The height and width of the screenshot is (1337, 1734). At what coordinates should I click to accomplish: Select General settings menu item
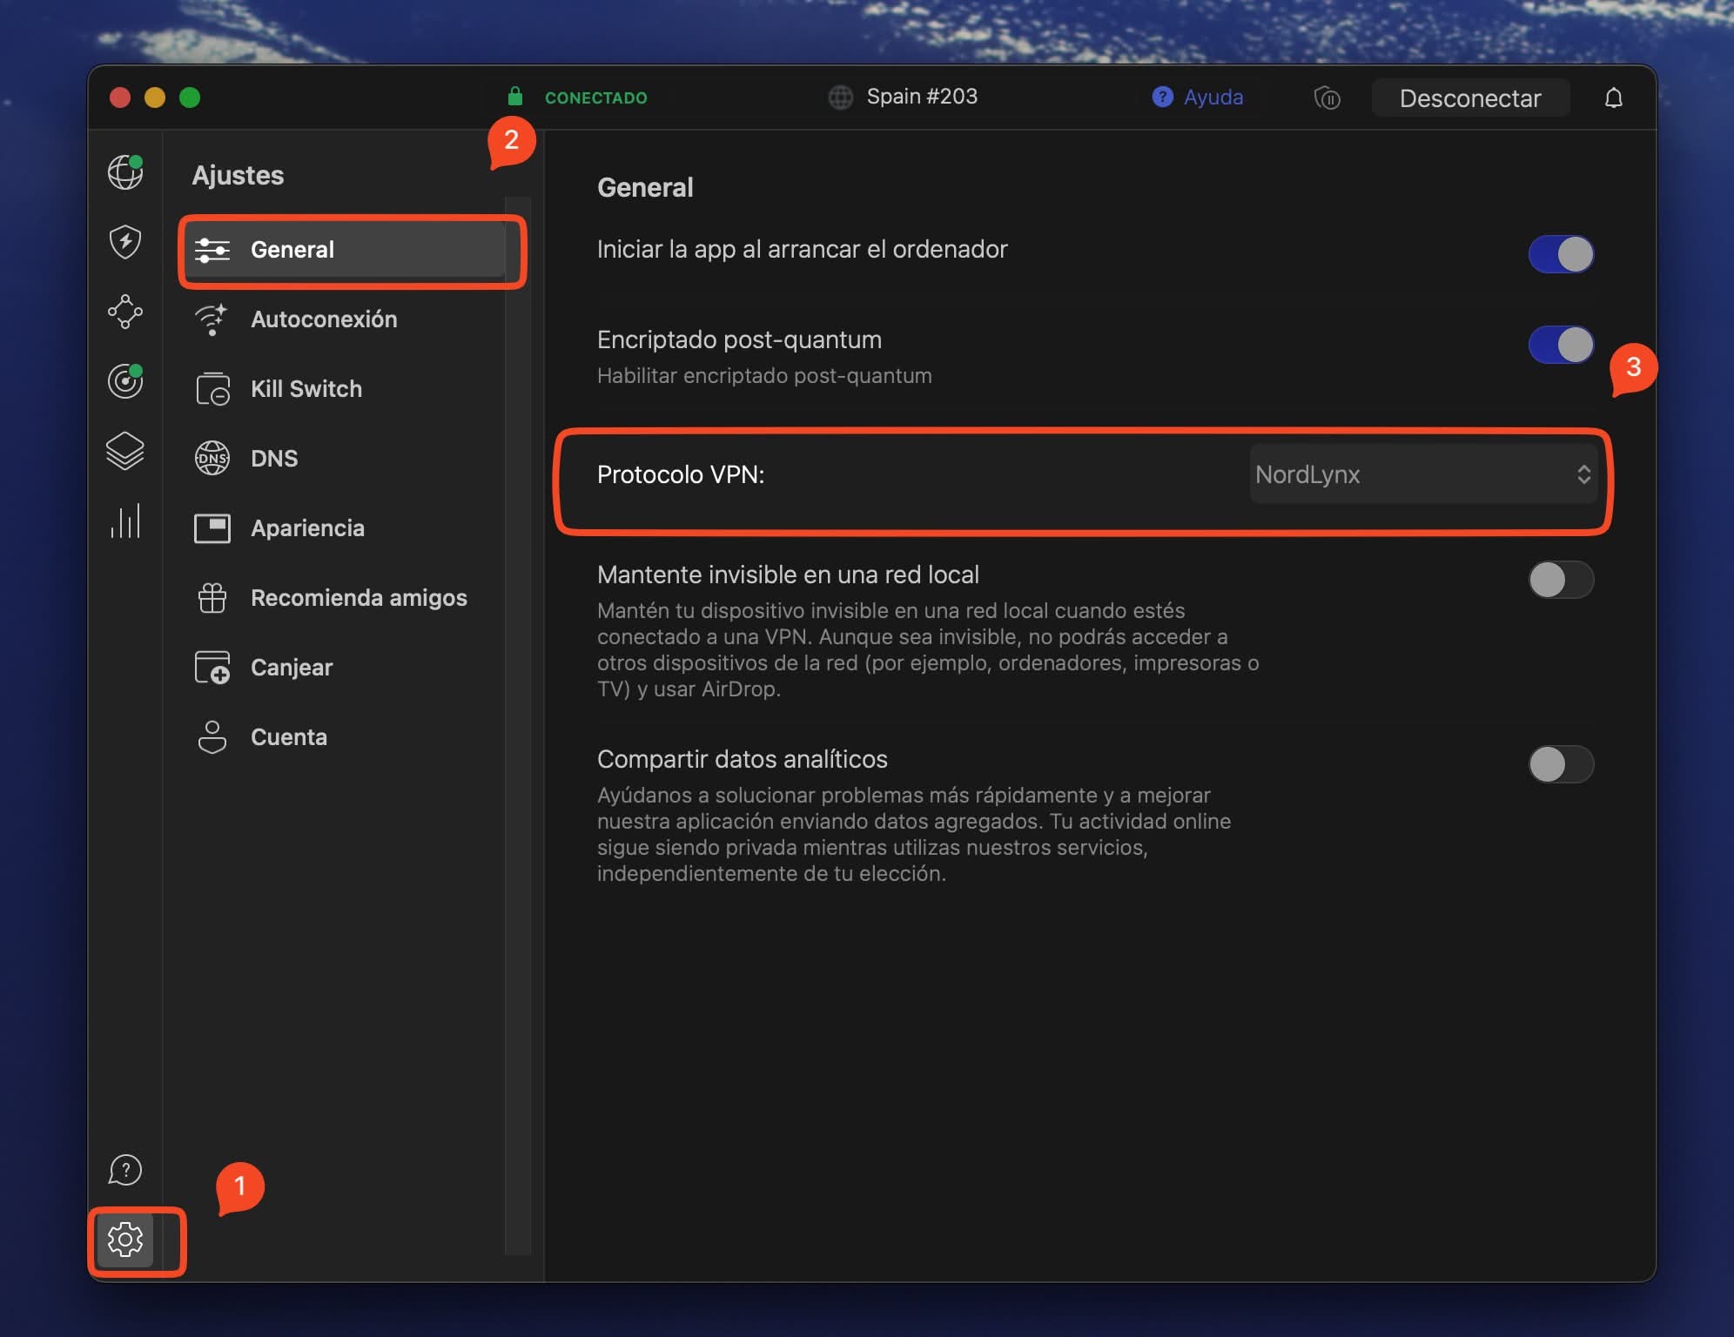tap(345, 250)
